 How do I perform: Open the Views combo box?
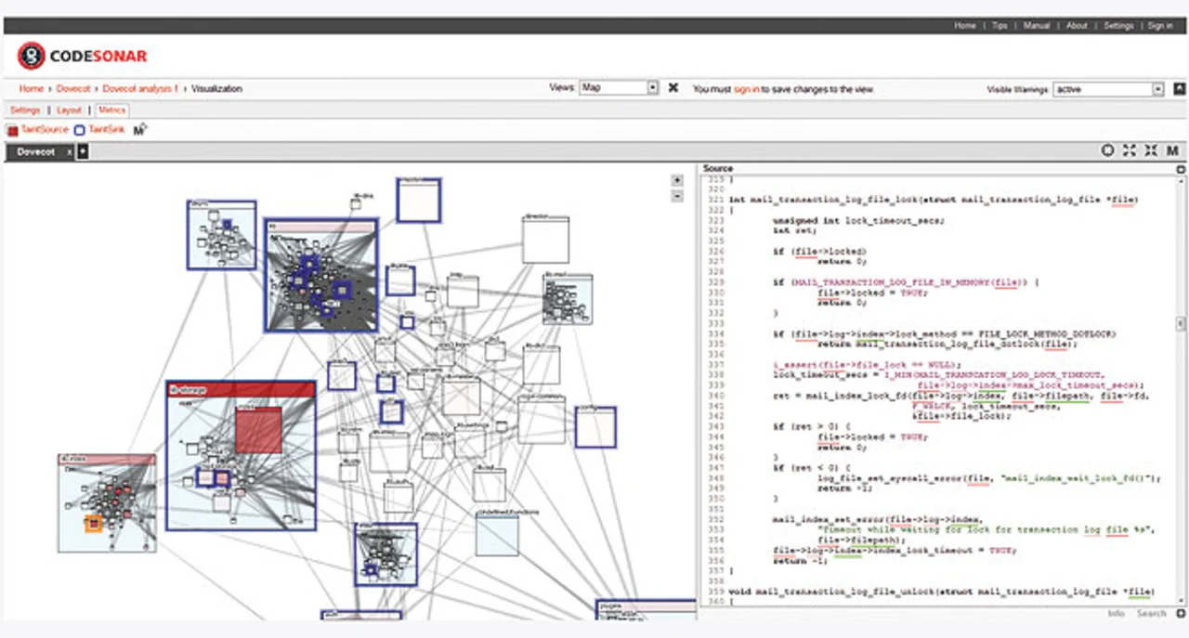click(x=618, y=87)
